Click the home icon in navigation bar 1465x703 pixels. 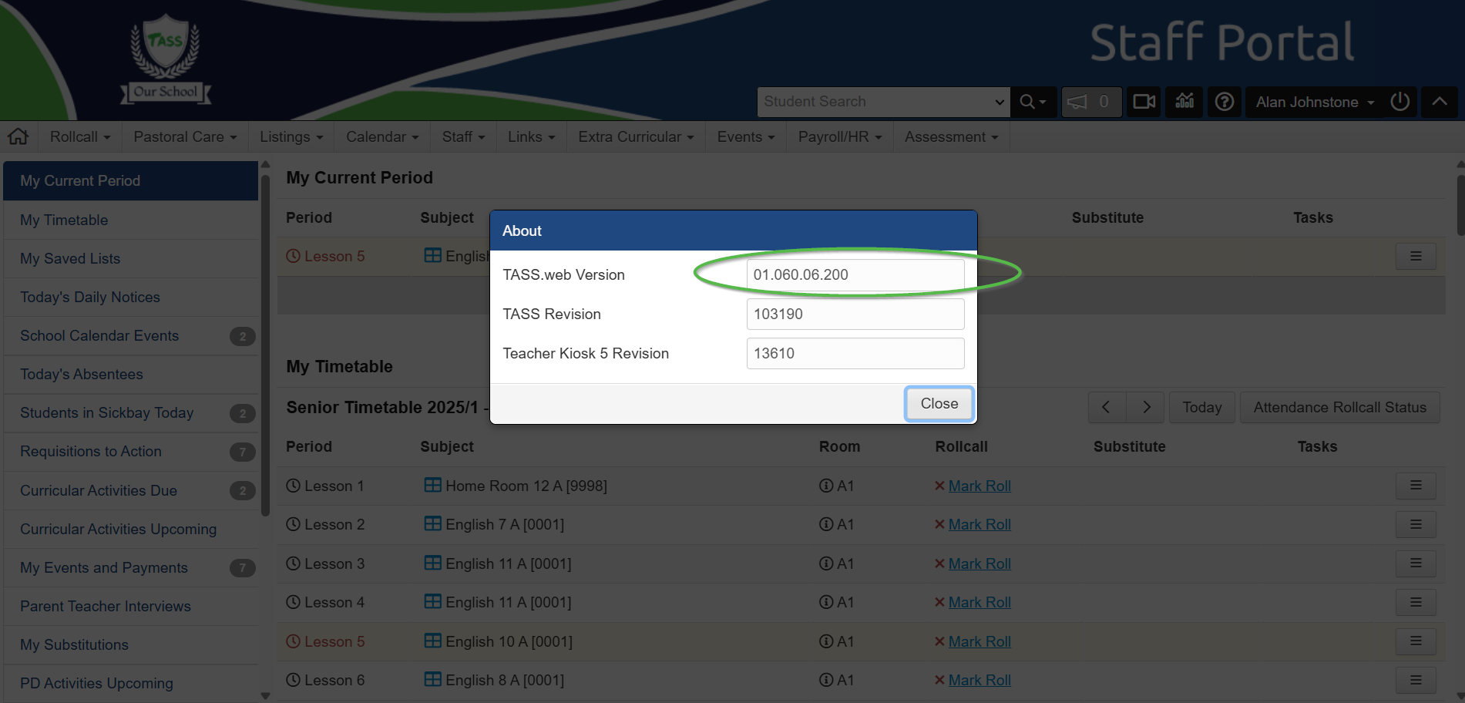coord(18,136)
